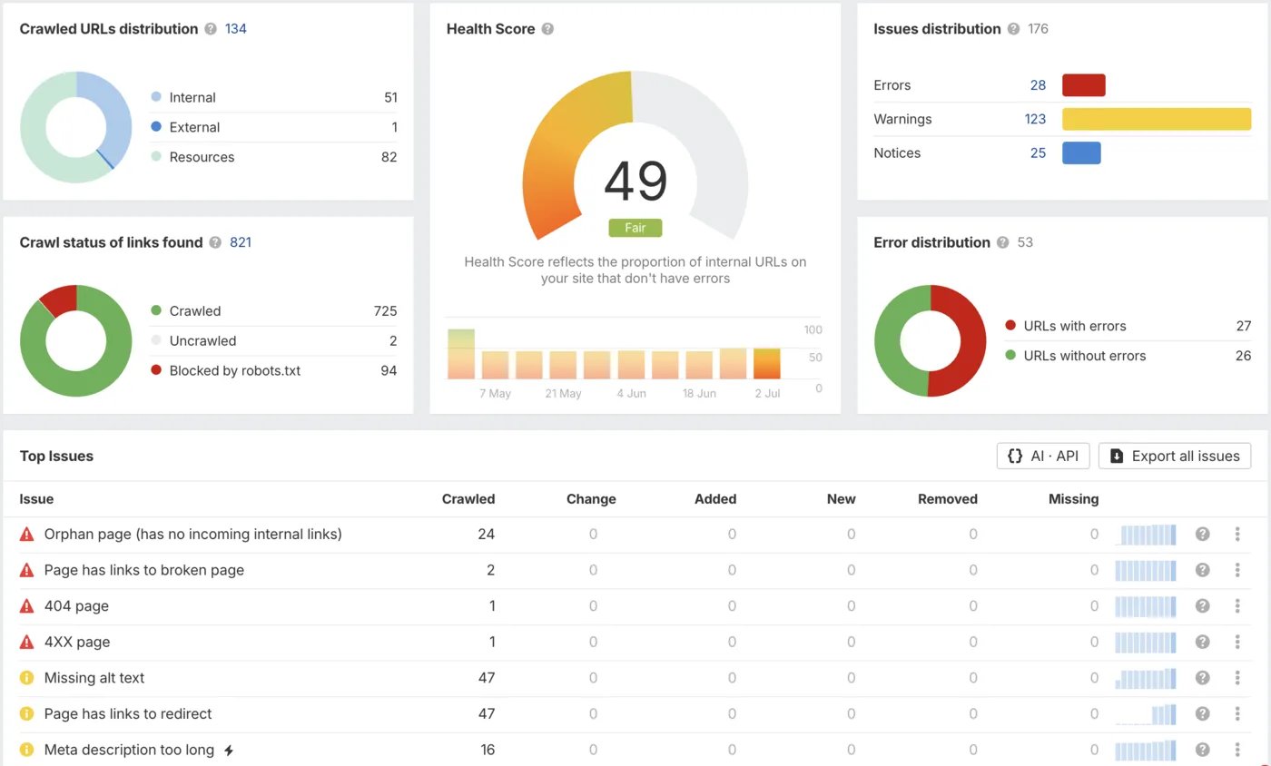Open the Errors count 28 link
Image resolution: width=1271 pixels, height=766 pixels.
[x=1038, y=85]
